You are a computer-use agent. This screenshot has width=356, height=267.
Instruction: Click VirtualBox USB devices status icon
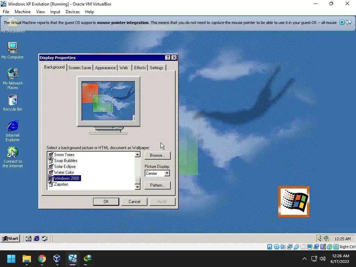(x=296, y=247)
